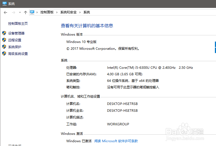This screenshot has height=146, width=216.
Task: Click the computer name value beside 计算机名:
Action: [x=122, y=104]
